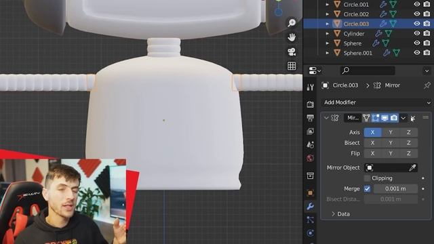
Task: Expand Circle.002 tree row
Action: [x=327, y=14]
